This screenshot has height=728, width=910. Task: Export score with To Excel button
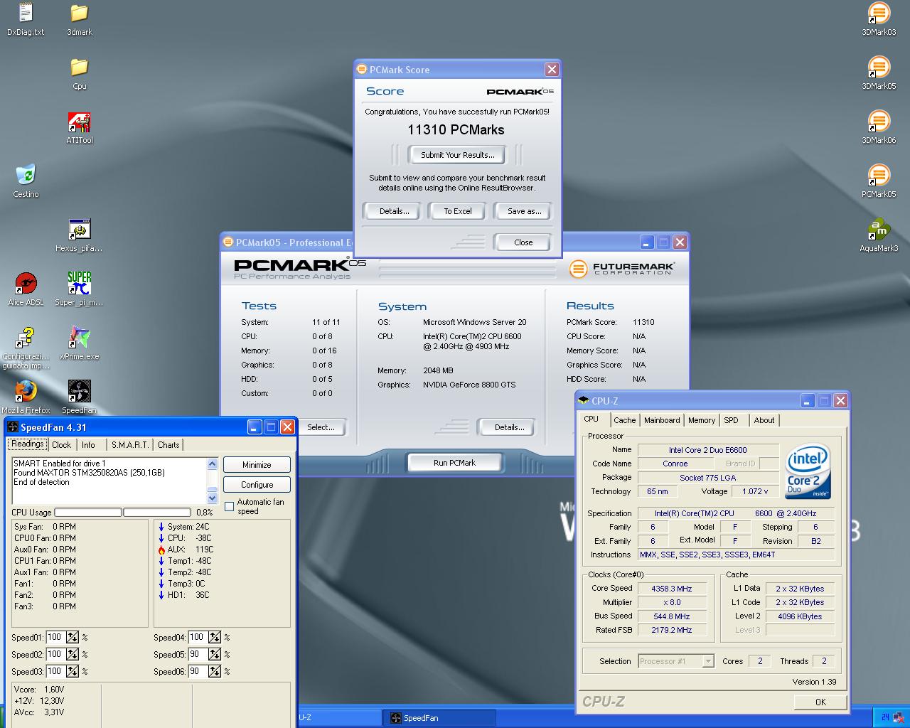pos(458,211)
